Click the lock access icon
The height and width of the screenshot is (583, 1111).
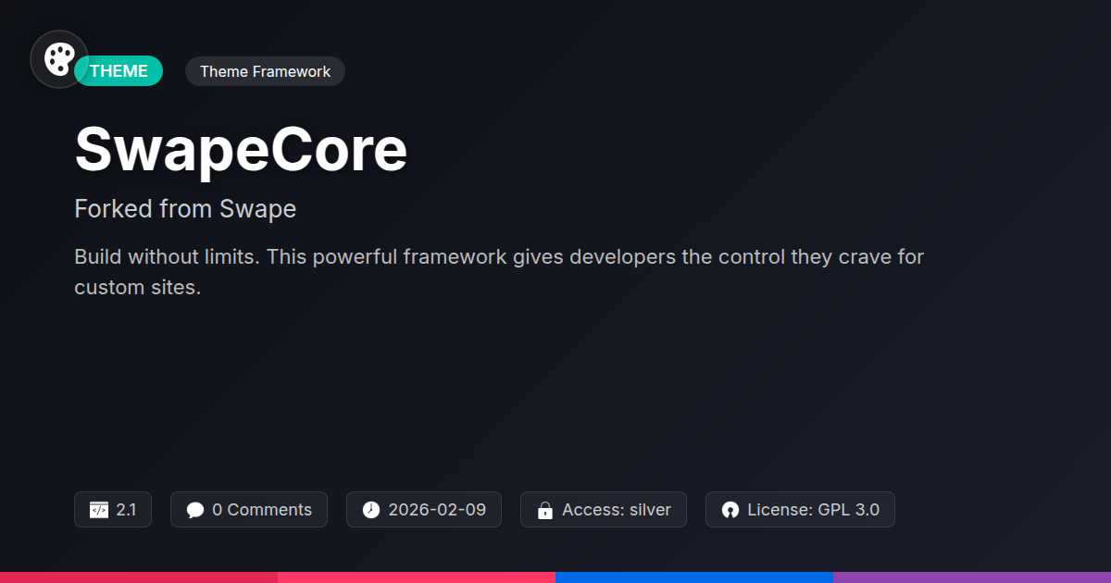[545, 510]
